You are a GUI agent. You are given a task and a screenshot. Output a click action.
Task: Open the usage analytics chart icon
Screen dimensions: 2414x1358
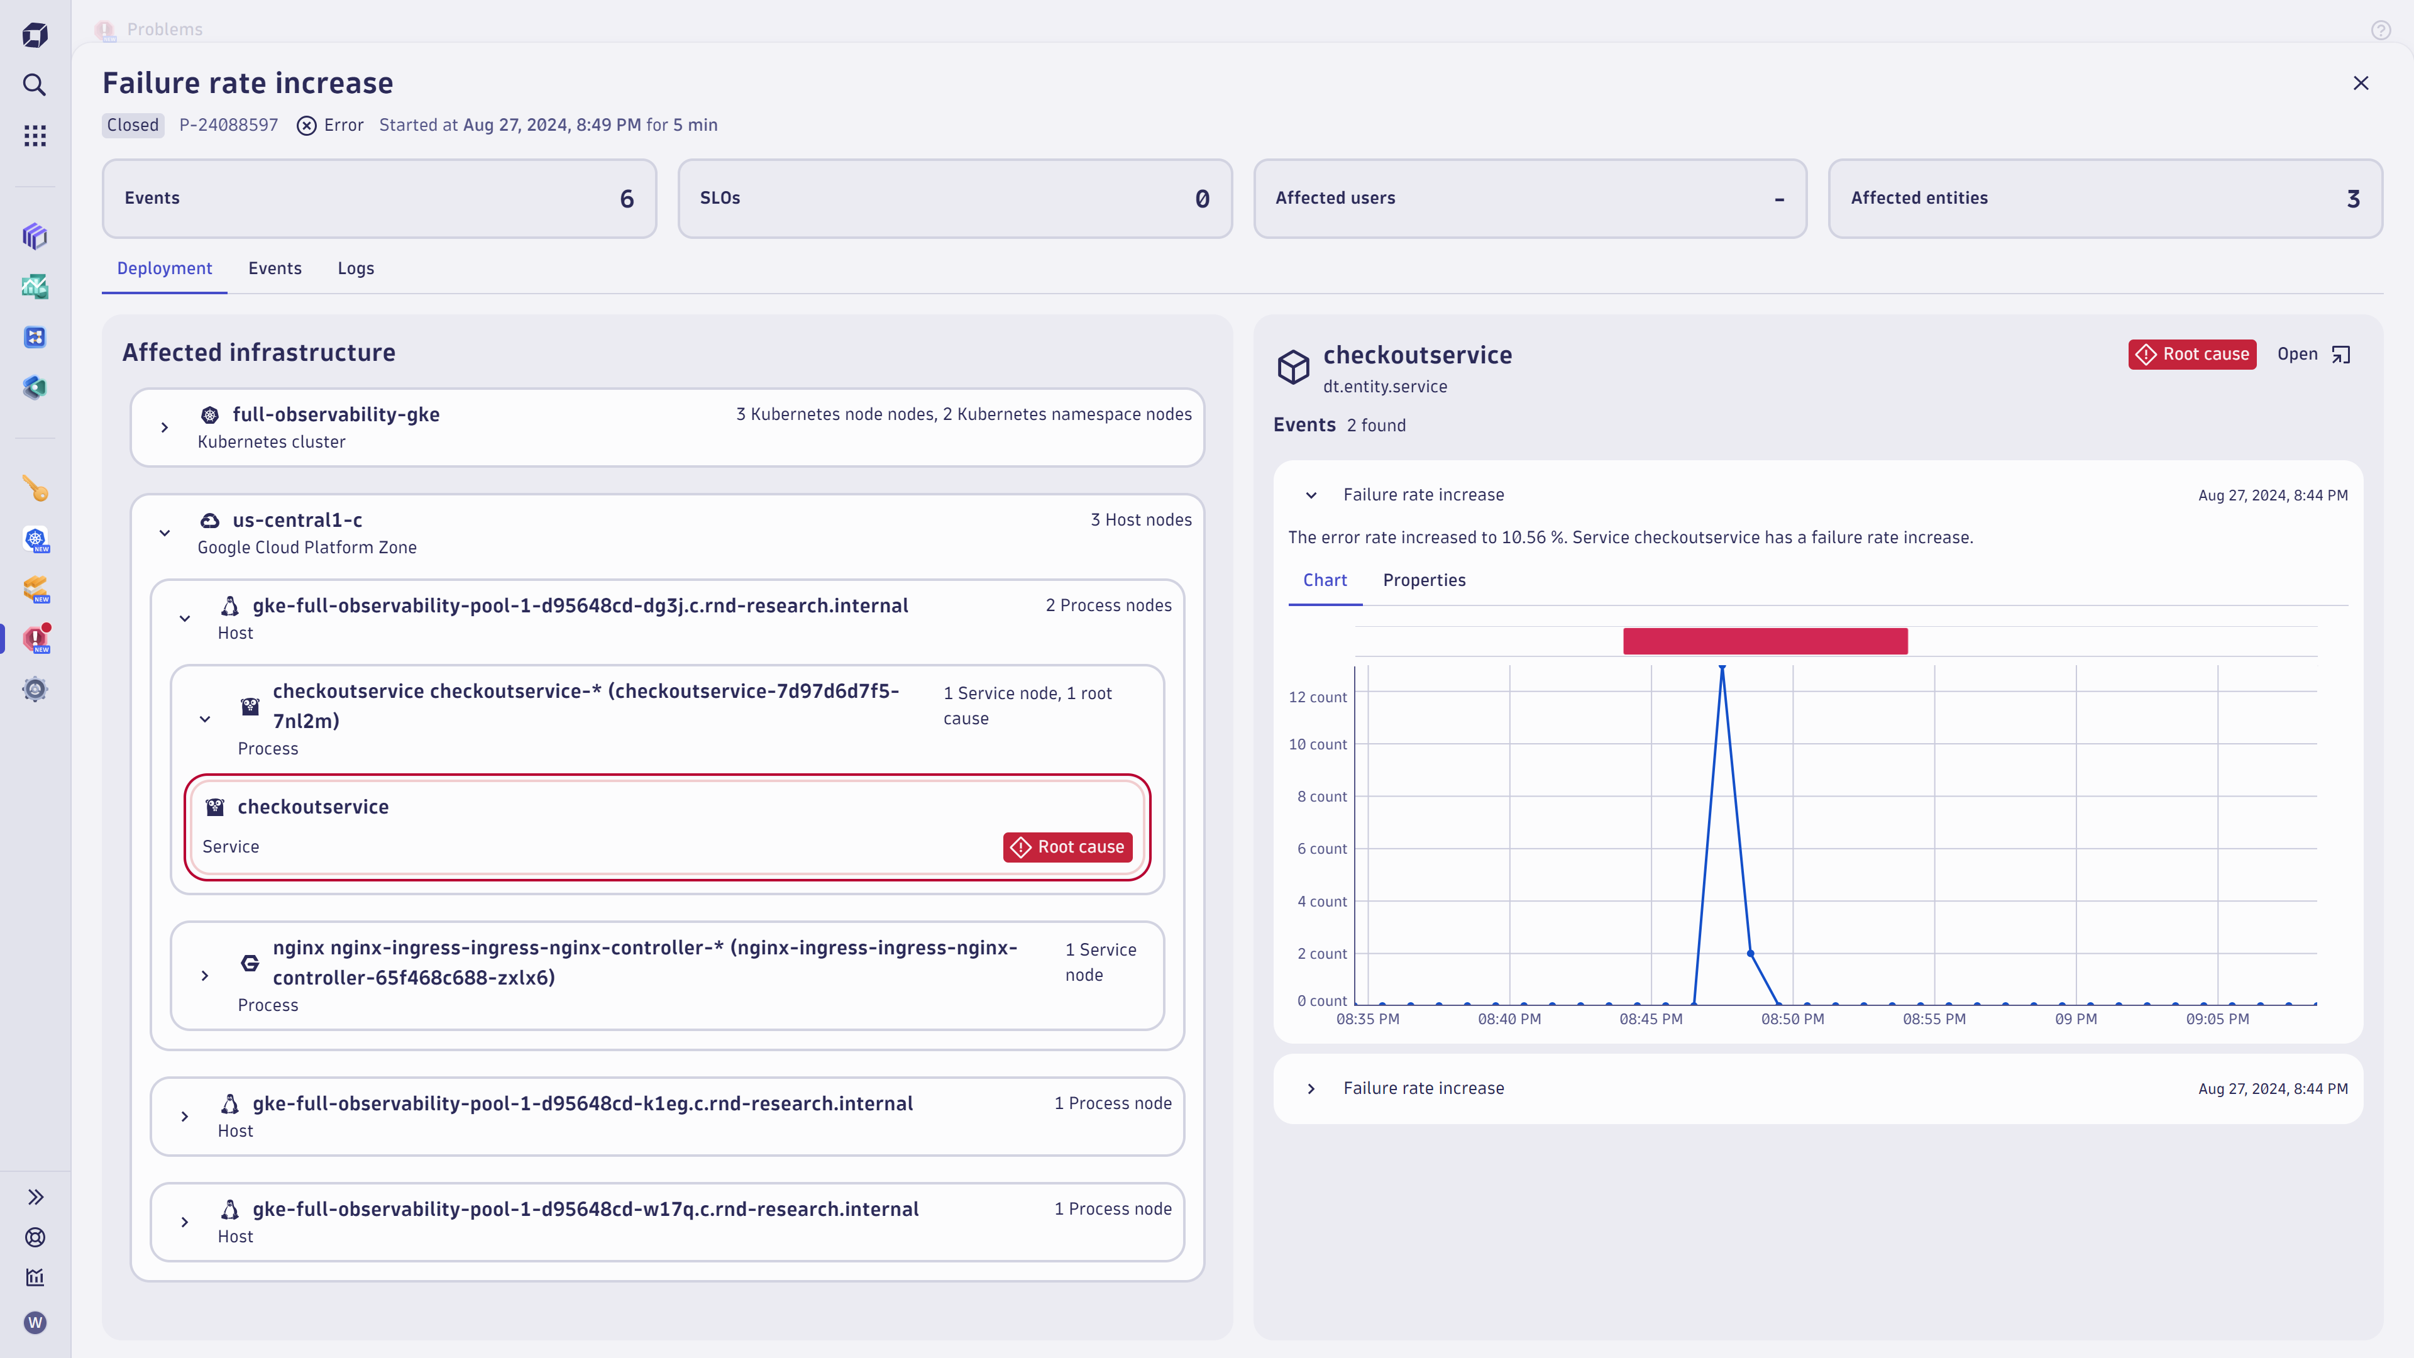click(35, 1278)
